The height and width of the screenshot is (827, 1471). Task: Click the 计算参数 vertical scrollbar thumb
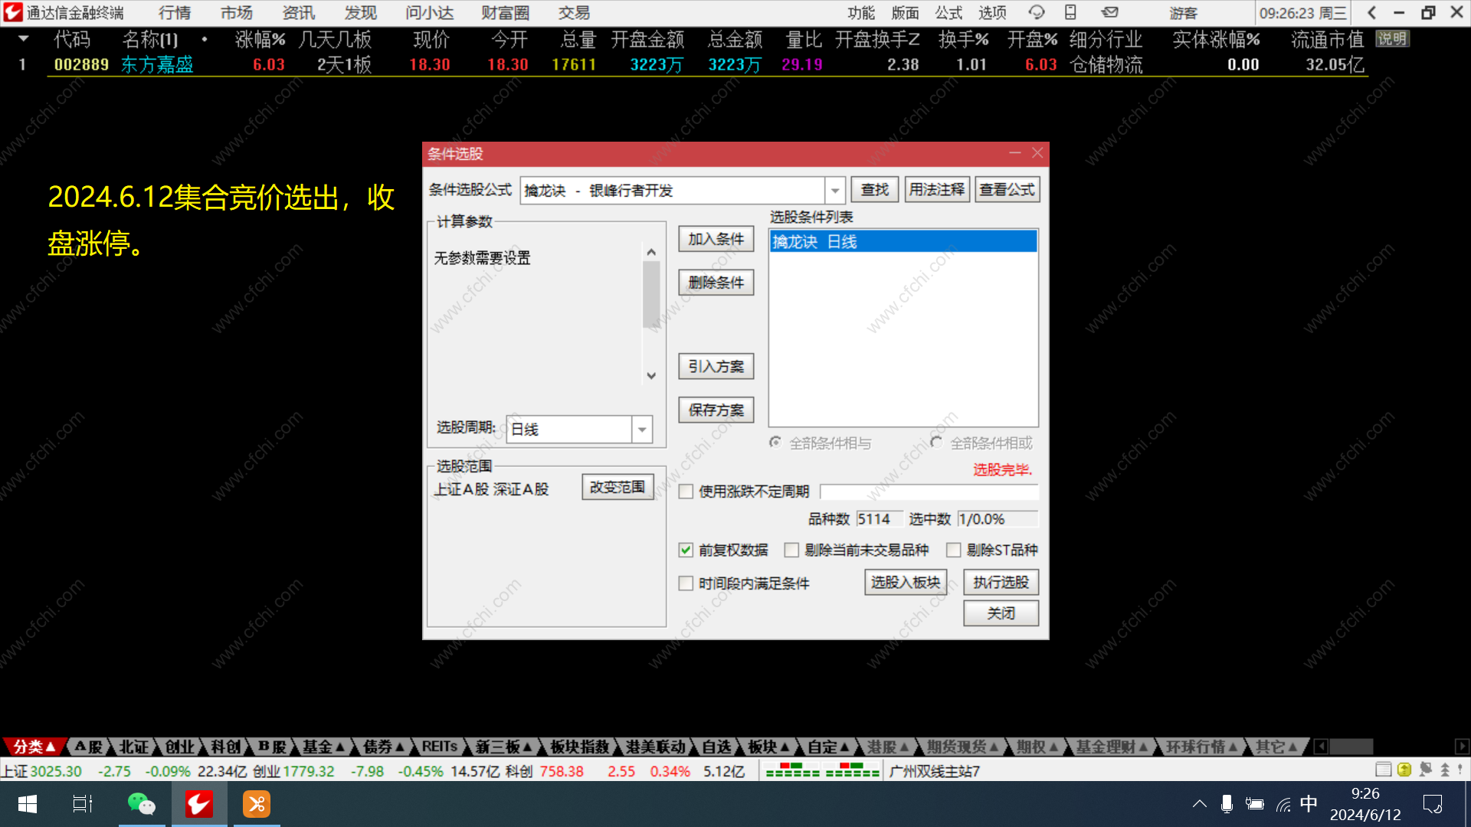(x=651, y=295)
